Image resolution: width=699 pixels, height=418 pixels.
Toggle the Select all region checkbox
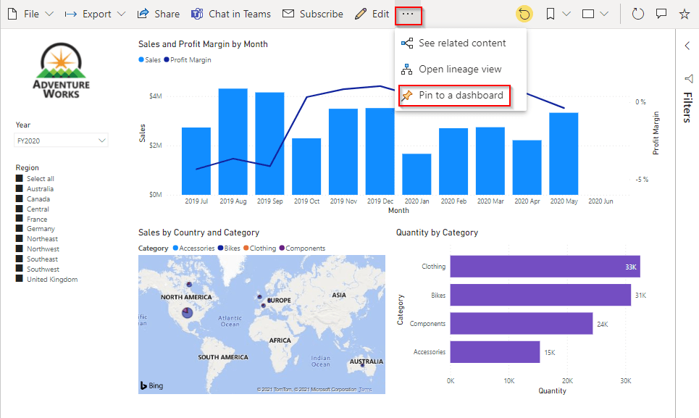[20, 179]
